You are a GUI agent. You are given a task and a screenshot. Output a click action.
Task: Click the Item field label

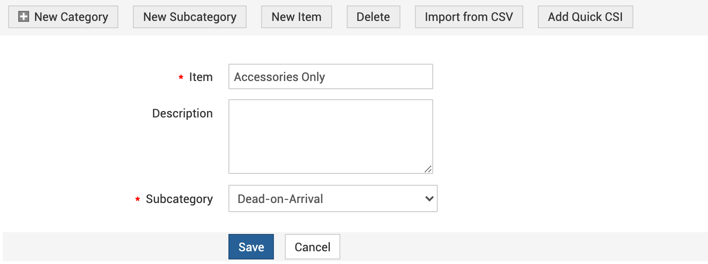(x=201, y=77)
